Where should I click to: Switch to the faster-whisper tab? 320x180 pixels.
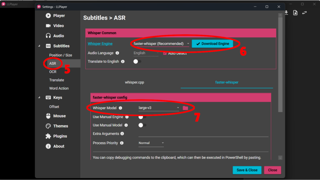(227, 83)
